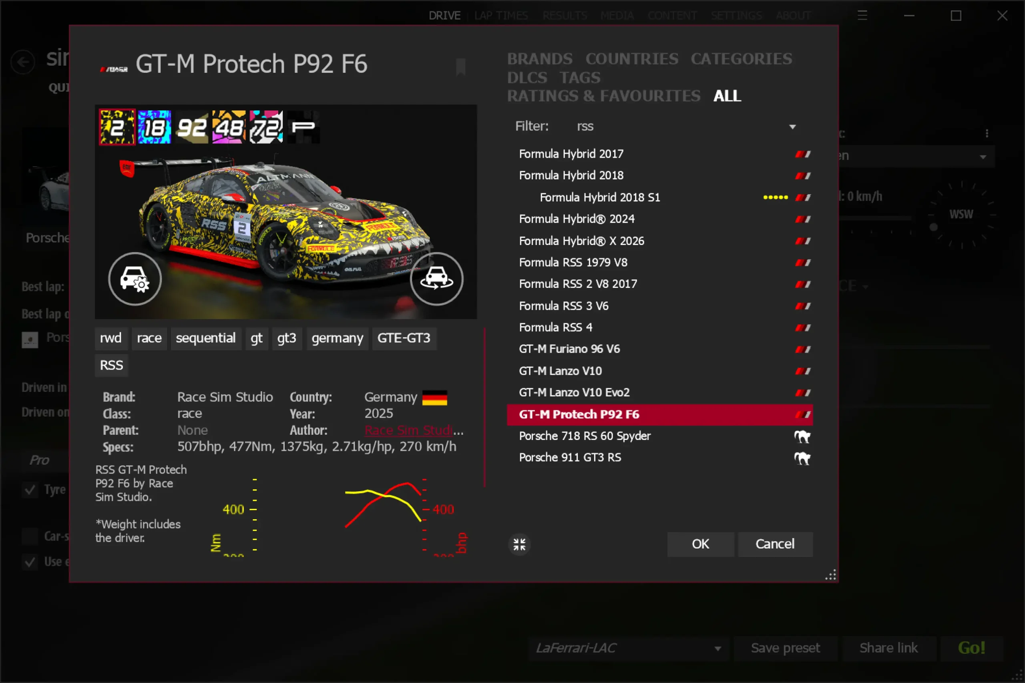This screenshot has height=683, width=1025.
Task: Click the collapse dialog icon near OK
Action: 519,544
